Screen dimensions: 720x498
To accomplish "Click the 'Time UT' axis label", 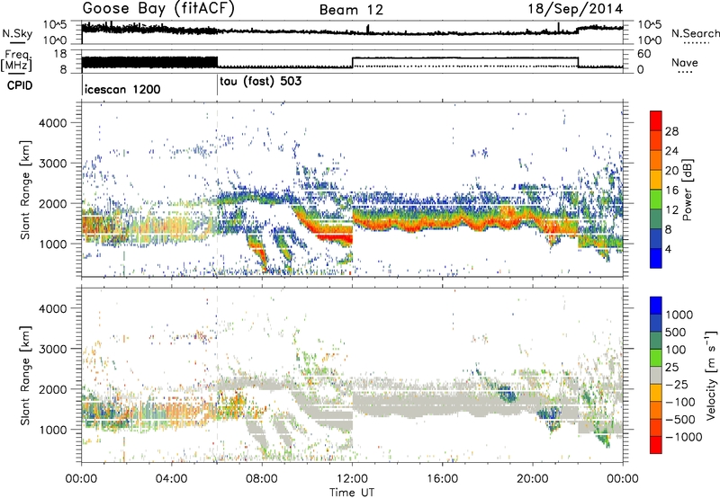I will point(352,493).
